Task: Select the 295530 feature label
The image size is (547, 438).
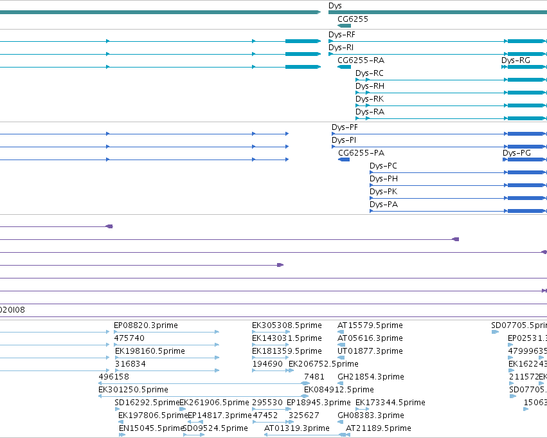Action: coord(267,403)
